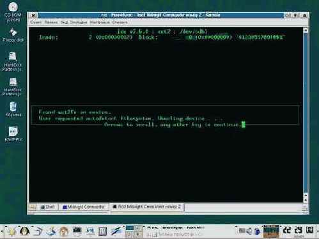319x239 pixels.
Task: Open the fourth Konsole menu (Bookmarks)
Action: (79, 22)
